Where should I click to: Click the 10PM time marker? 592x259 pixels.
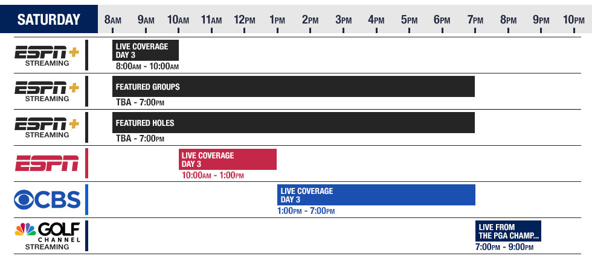click(x=574, y=20)
